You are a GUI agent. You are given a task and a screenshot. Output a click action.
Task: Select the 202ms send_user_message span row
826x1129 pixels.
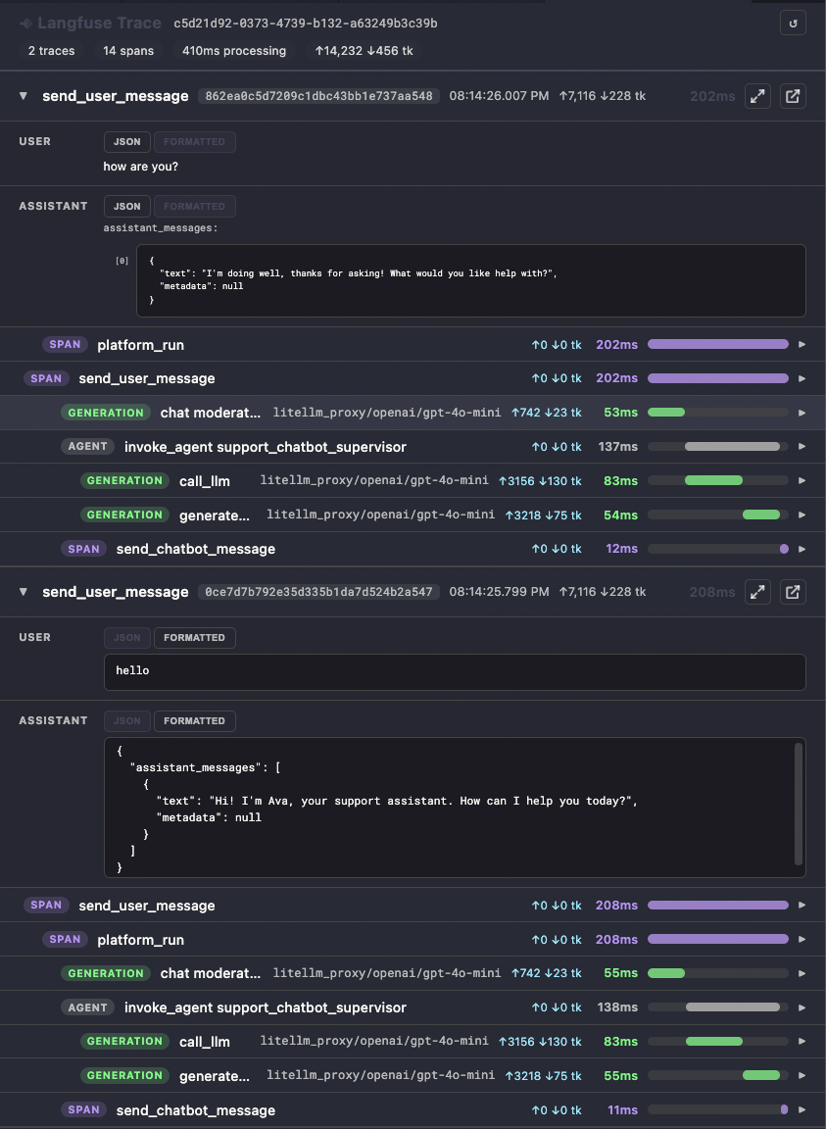click(x=413, y=378)
